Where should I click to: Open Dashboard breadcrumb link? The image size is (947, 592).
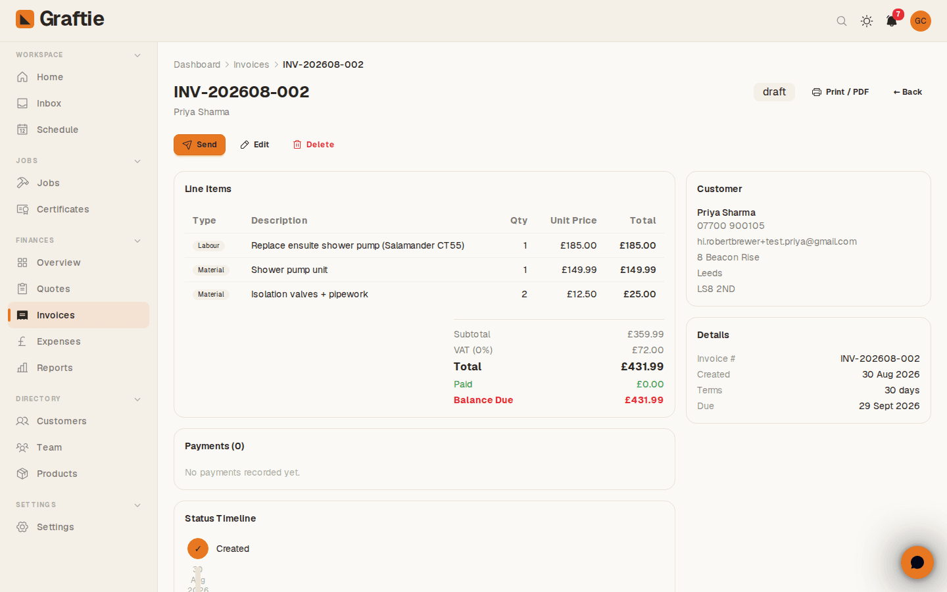click(197, 64)
